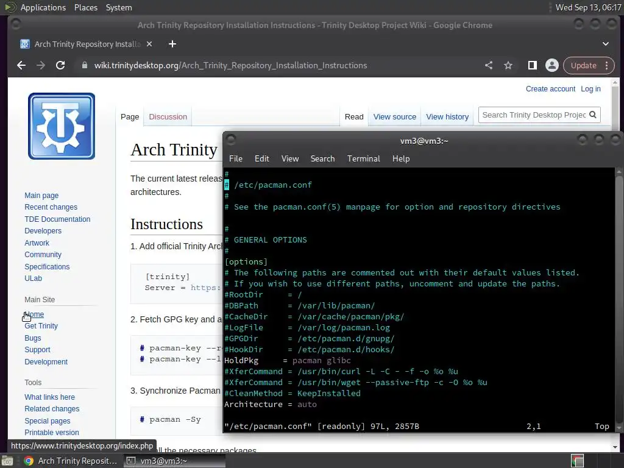Open the ULab sidebar link

[x=33, y=278]
